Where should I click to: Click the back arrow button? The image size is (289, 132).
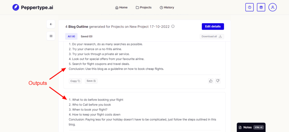[51, 24]
